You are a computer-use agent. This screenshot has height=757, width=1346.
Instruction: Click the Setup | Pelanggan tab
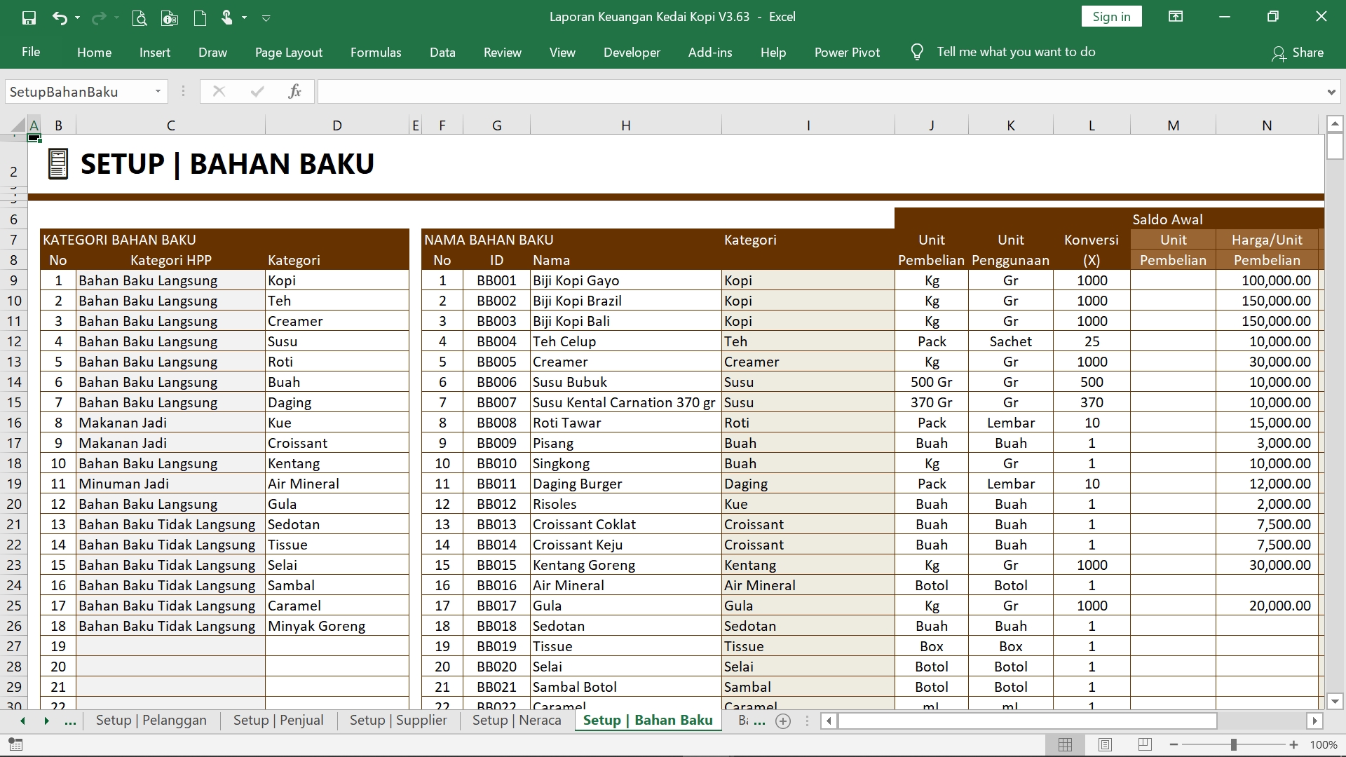pyautogui.click(x=151, y=720)
